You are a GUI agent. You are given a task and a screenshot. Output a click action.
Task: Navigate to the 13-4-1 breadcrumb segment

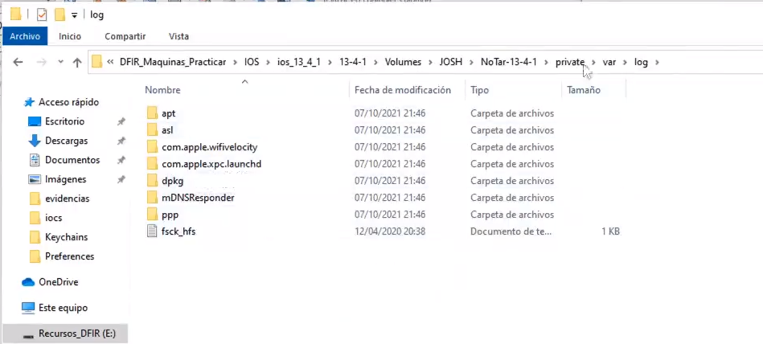[353, 62]
